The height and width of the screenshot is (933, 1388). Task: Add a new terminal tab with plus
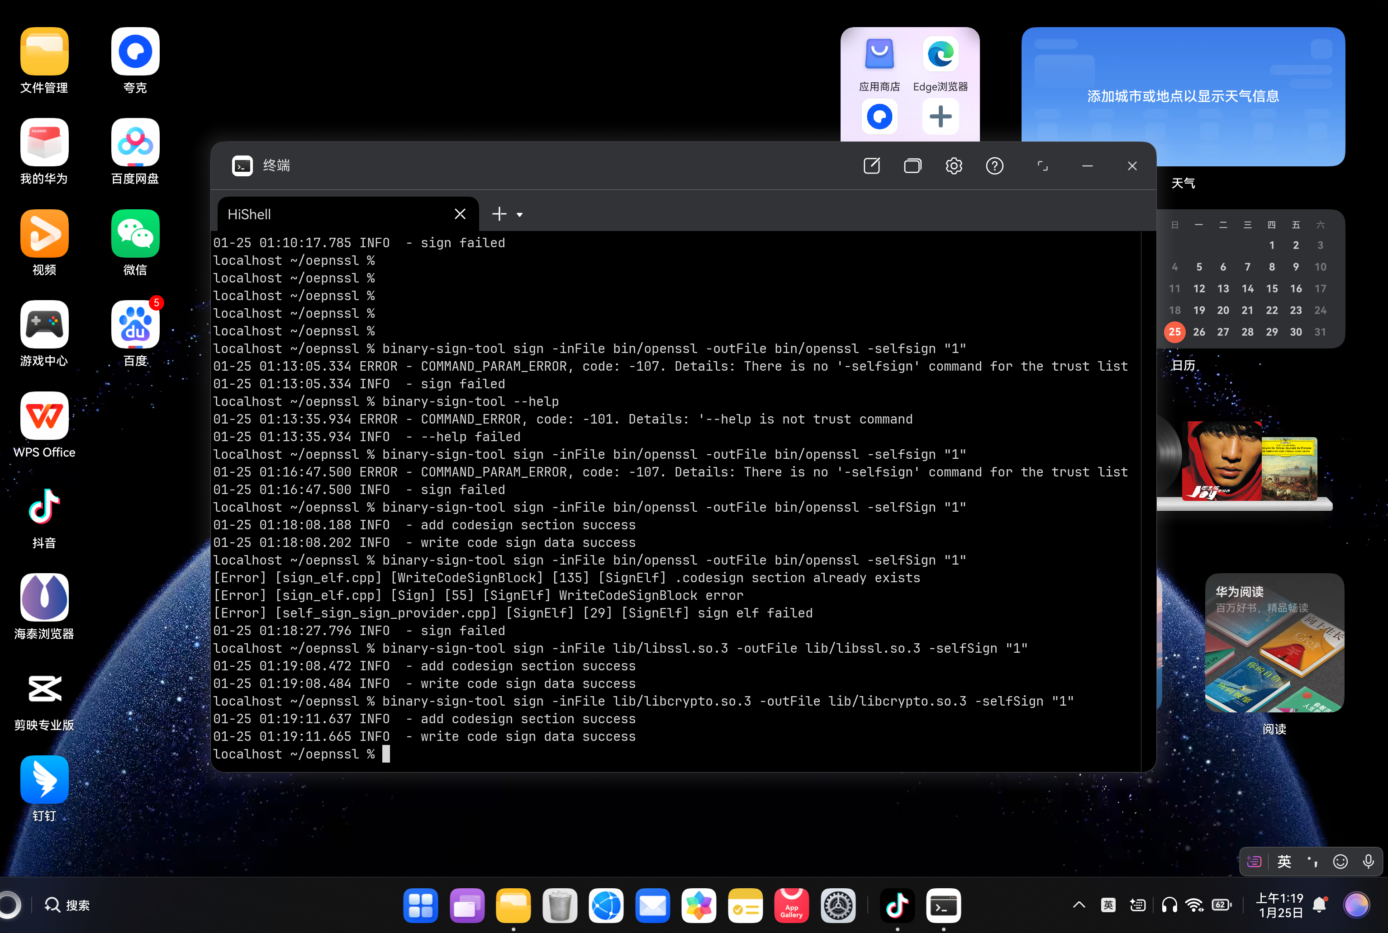pyautogui.click(x=499, y=214)
